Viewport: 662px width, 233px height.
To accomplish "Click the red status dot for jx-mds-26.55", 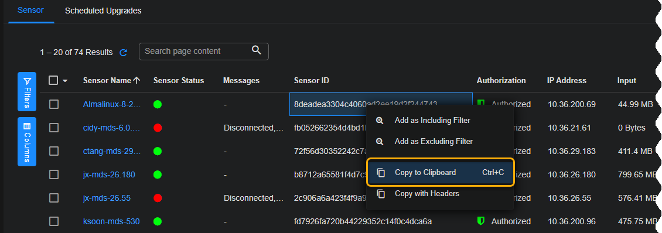I will point(158,198).
